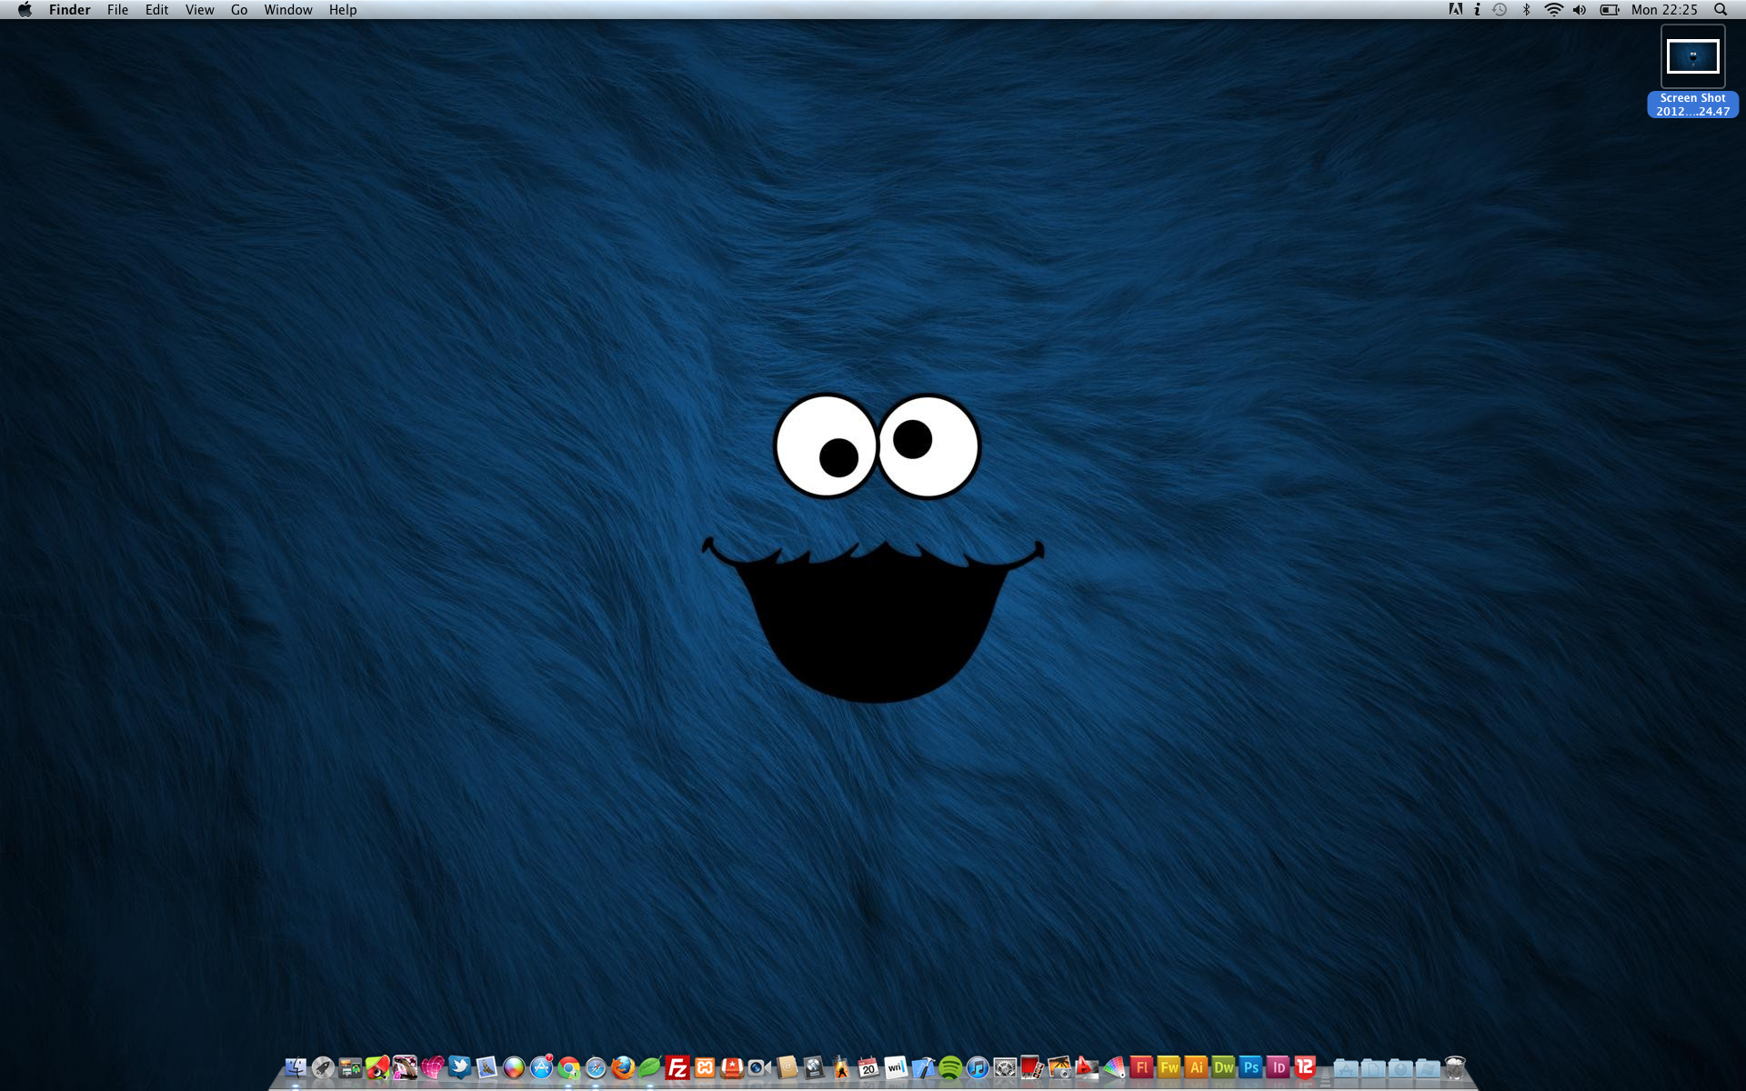Launch AutoCAD red A icon
This screenshot has height=1091, width=1746.
tap(1087, 1067)
